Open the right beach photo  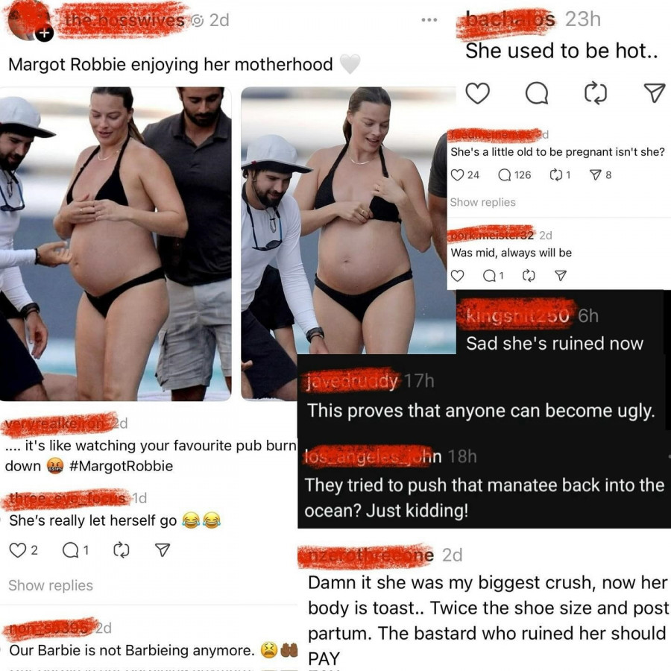347,221
